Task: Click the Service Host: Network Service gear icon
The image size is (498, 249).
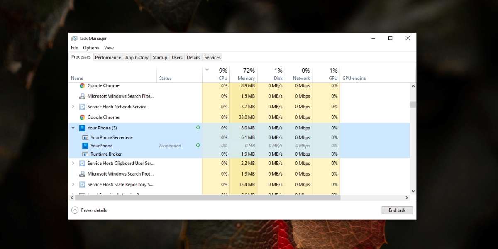Action: click(x=82, y=107)
